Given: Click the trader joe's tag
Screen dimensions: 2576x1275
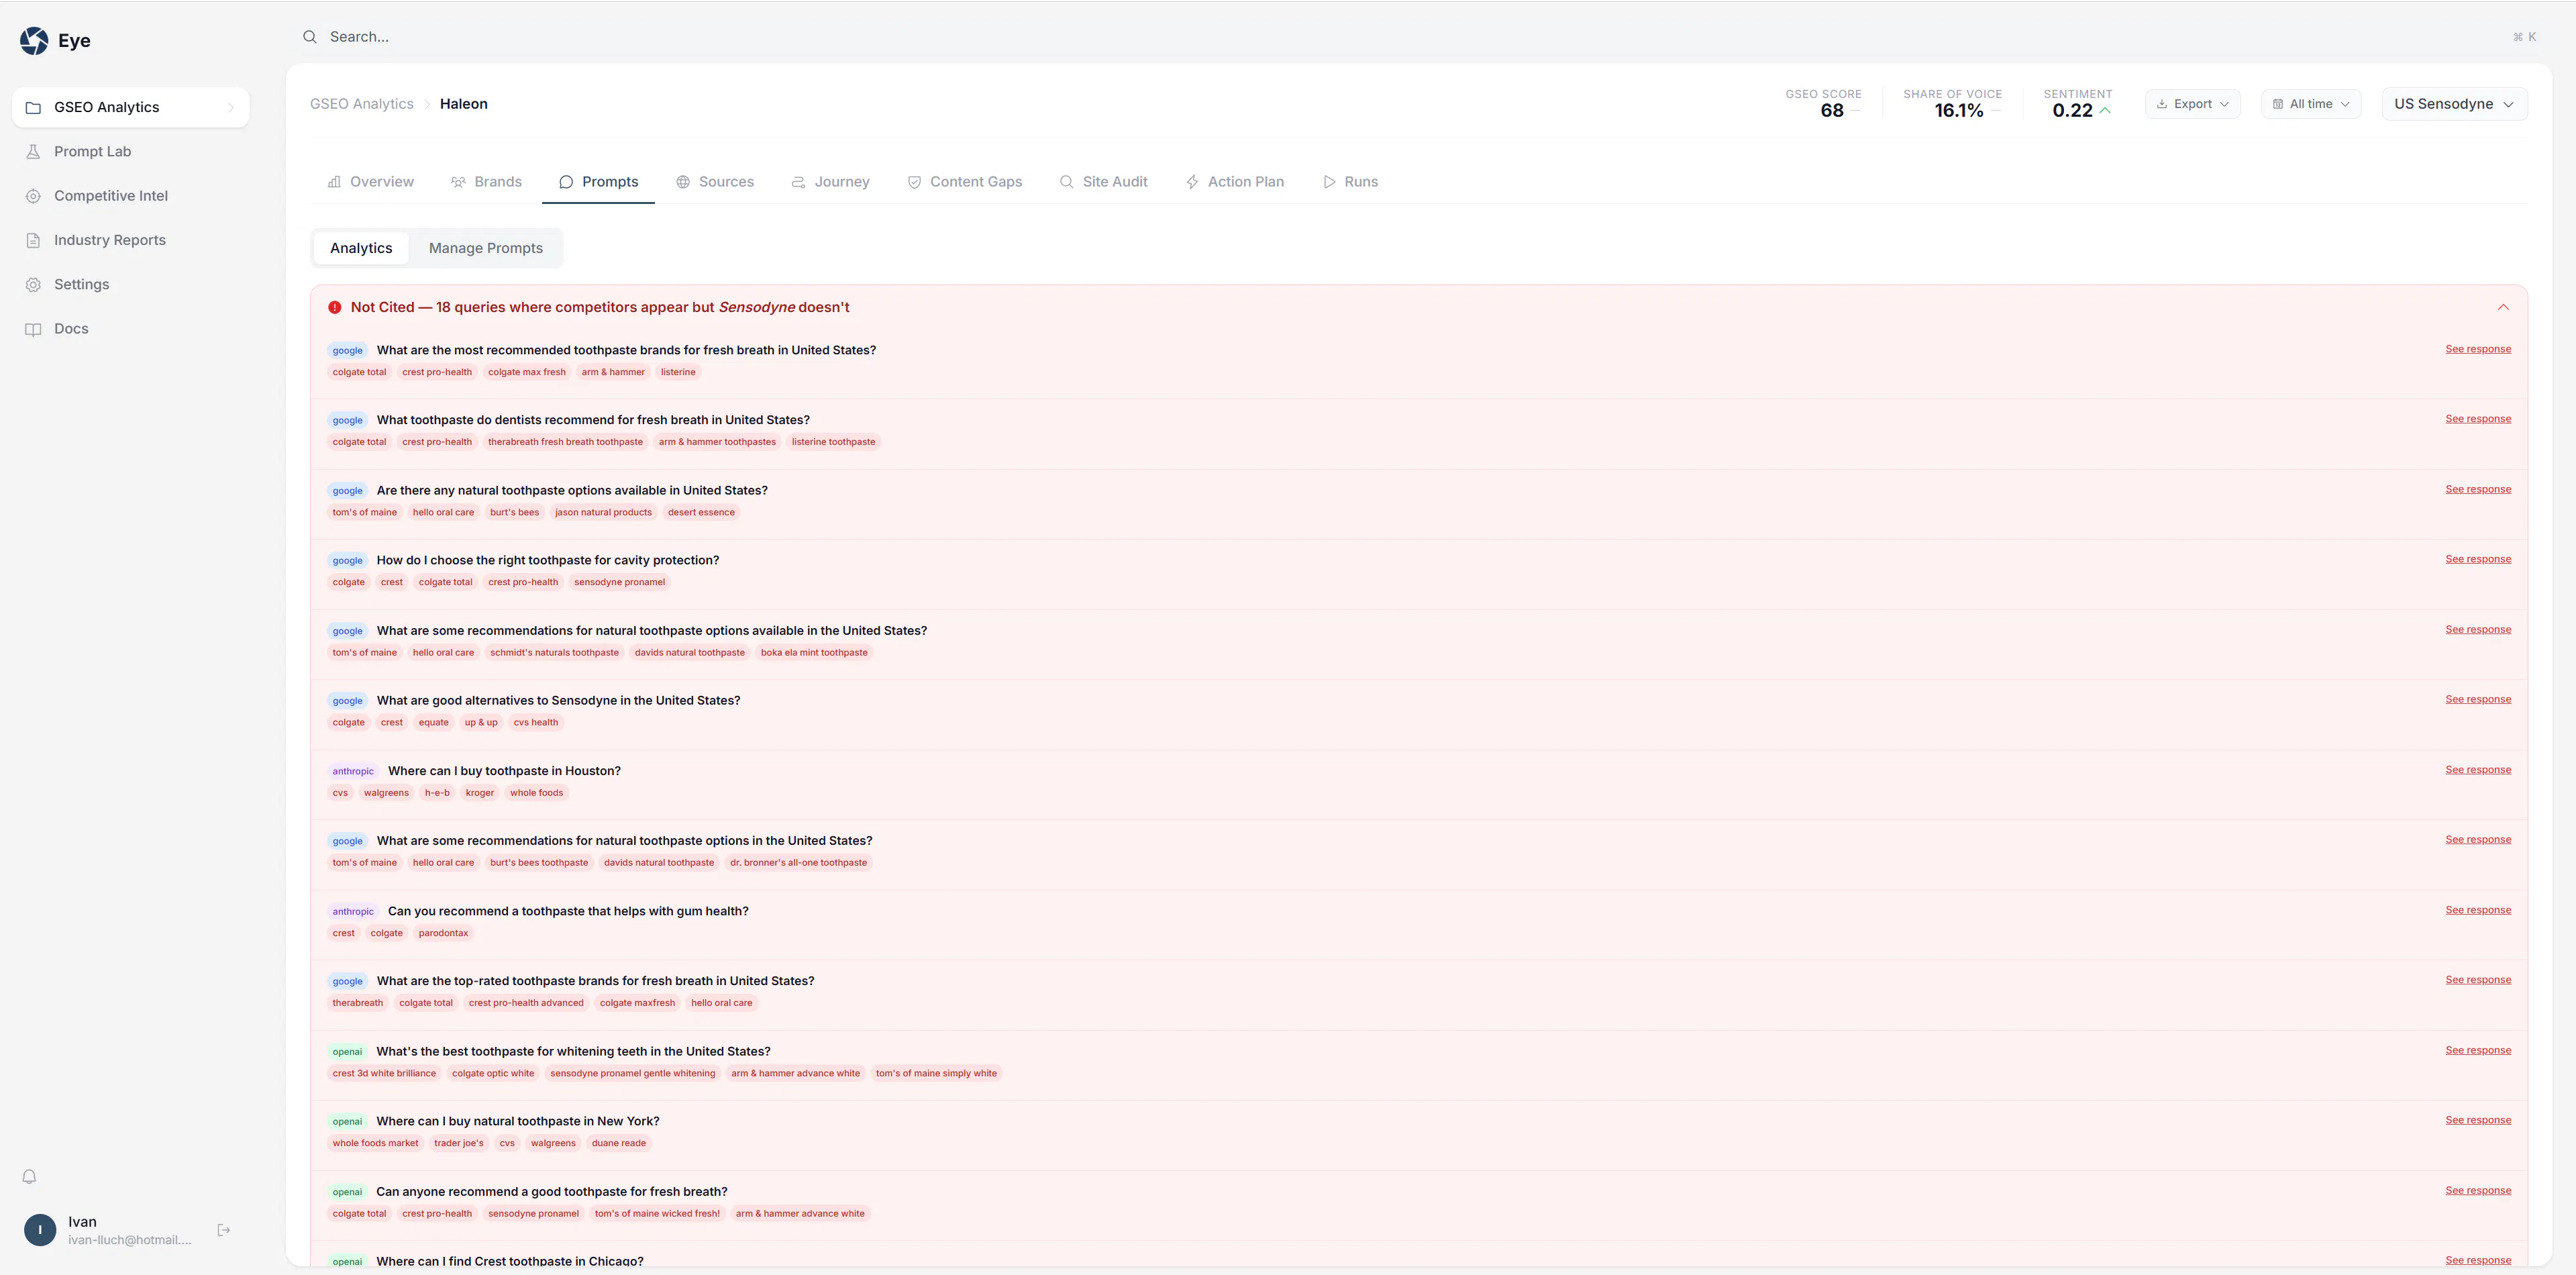Looking at the screenshot, I should click(459, 1144).
